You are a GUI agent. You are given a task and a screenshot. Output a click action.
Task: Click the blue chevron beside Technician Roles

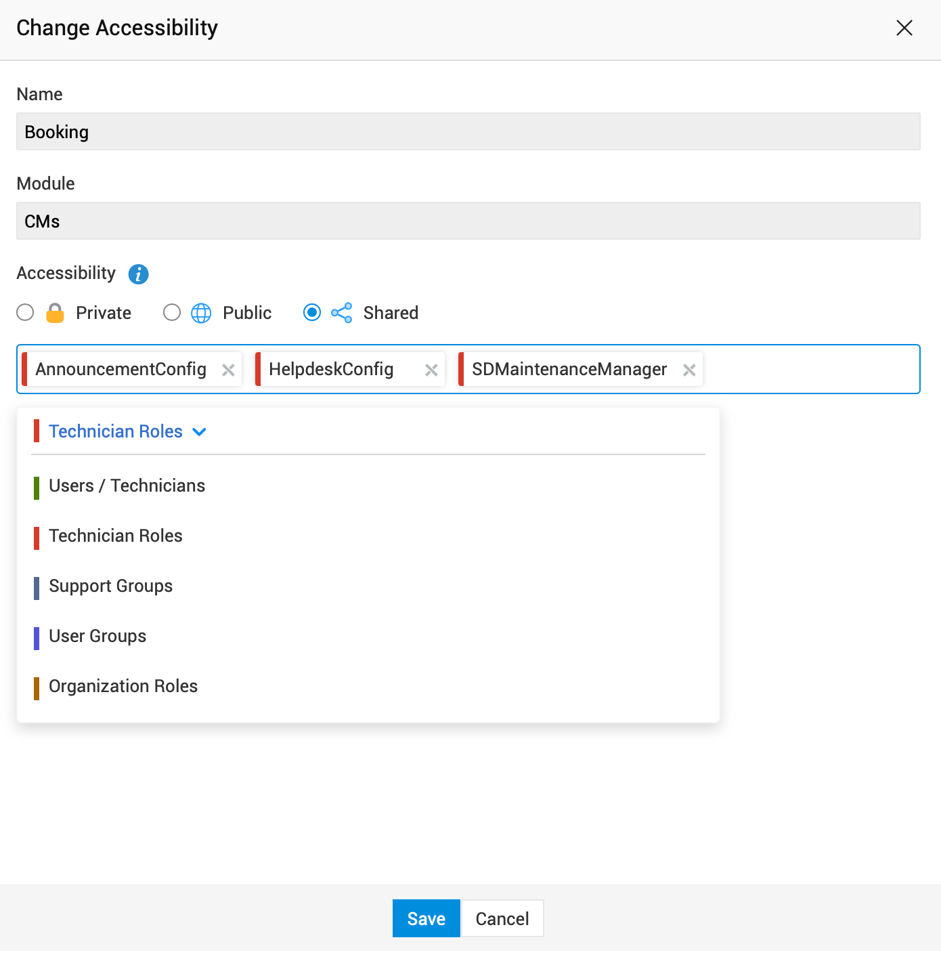[x=199, y=432]
